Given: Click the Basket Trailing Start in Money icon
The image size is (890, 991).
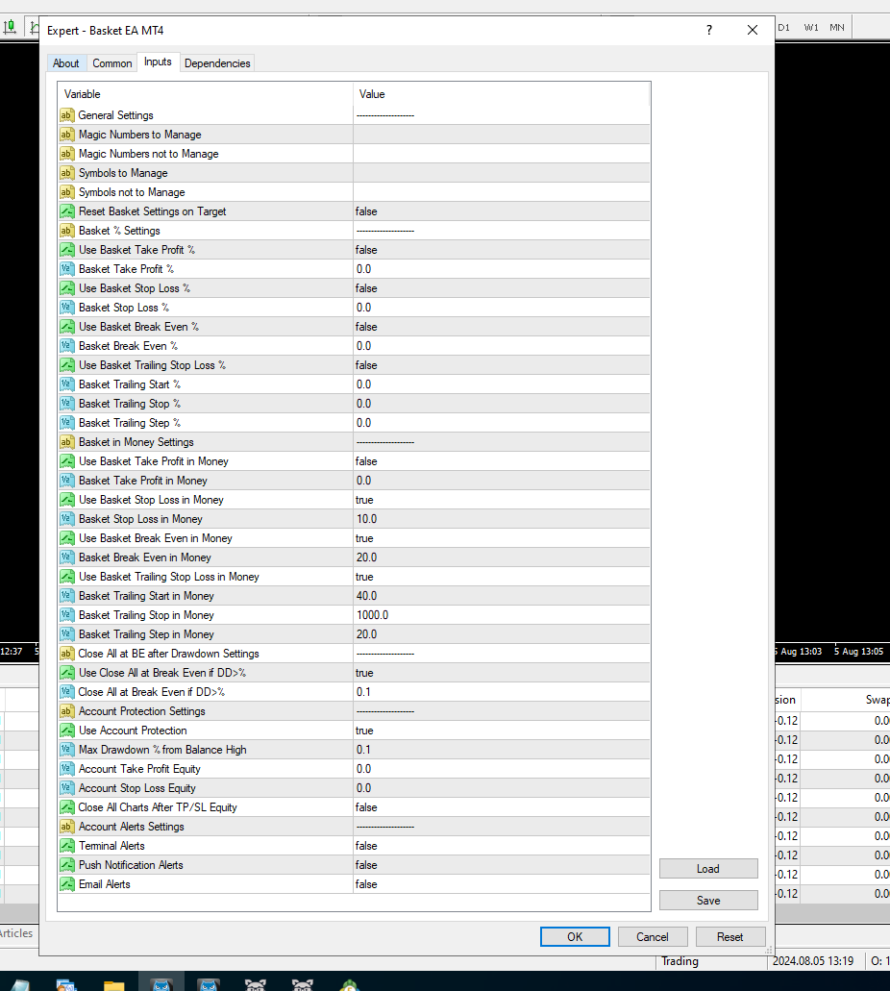Looking at the screenshot, I should tap(67, 595).
